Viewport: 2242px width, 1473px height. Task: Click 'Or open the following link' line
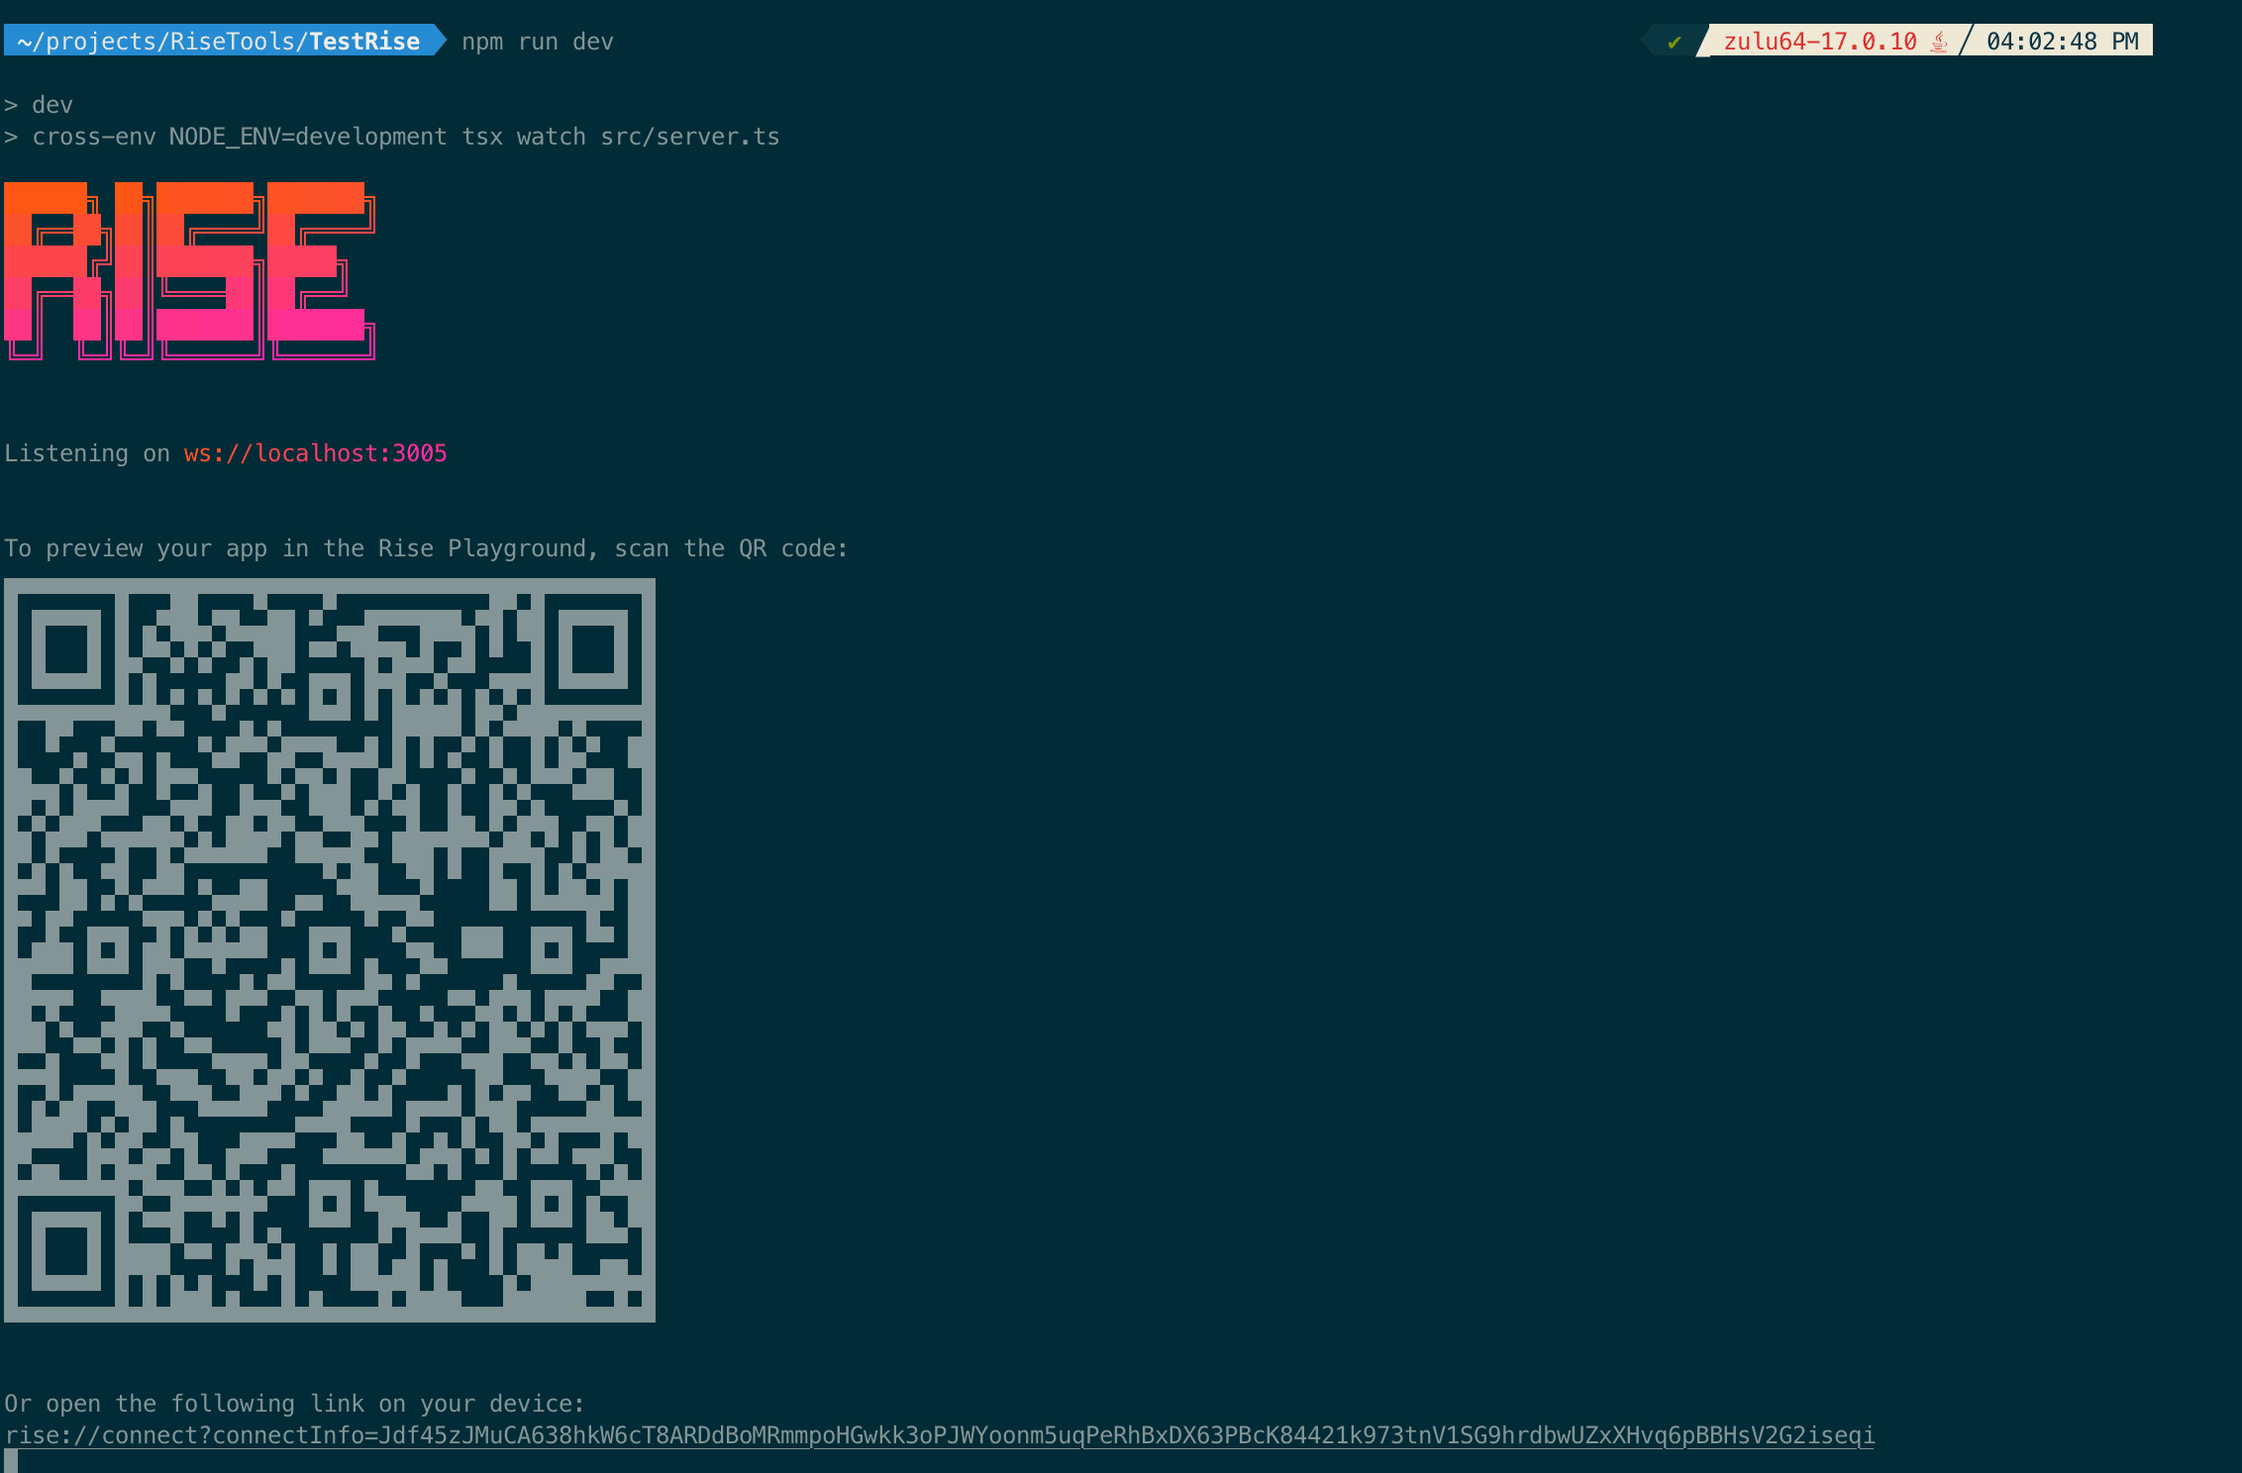click(x=294, y=1404)
